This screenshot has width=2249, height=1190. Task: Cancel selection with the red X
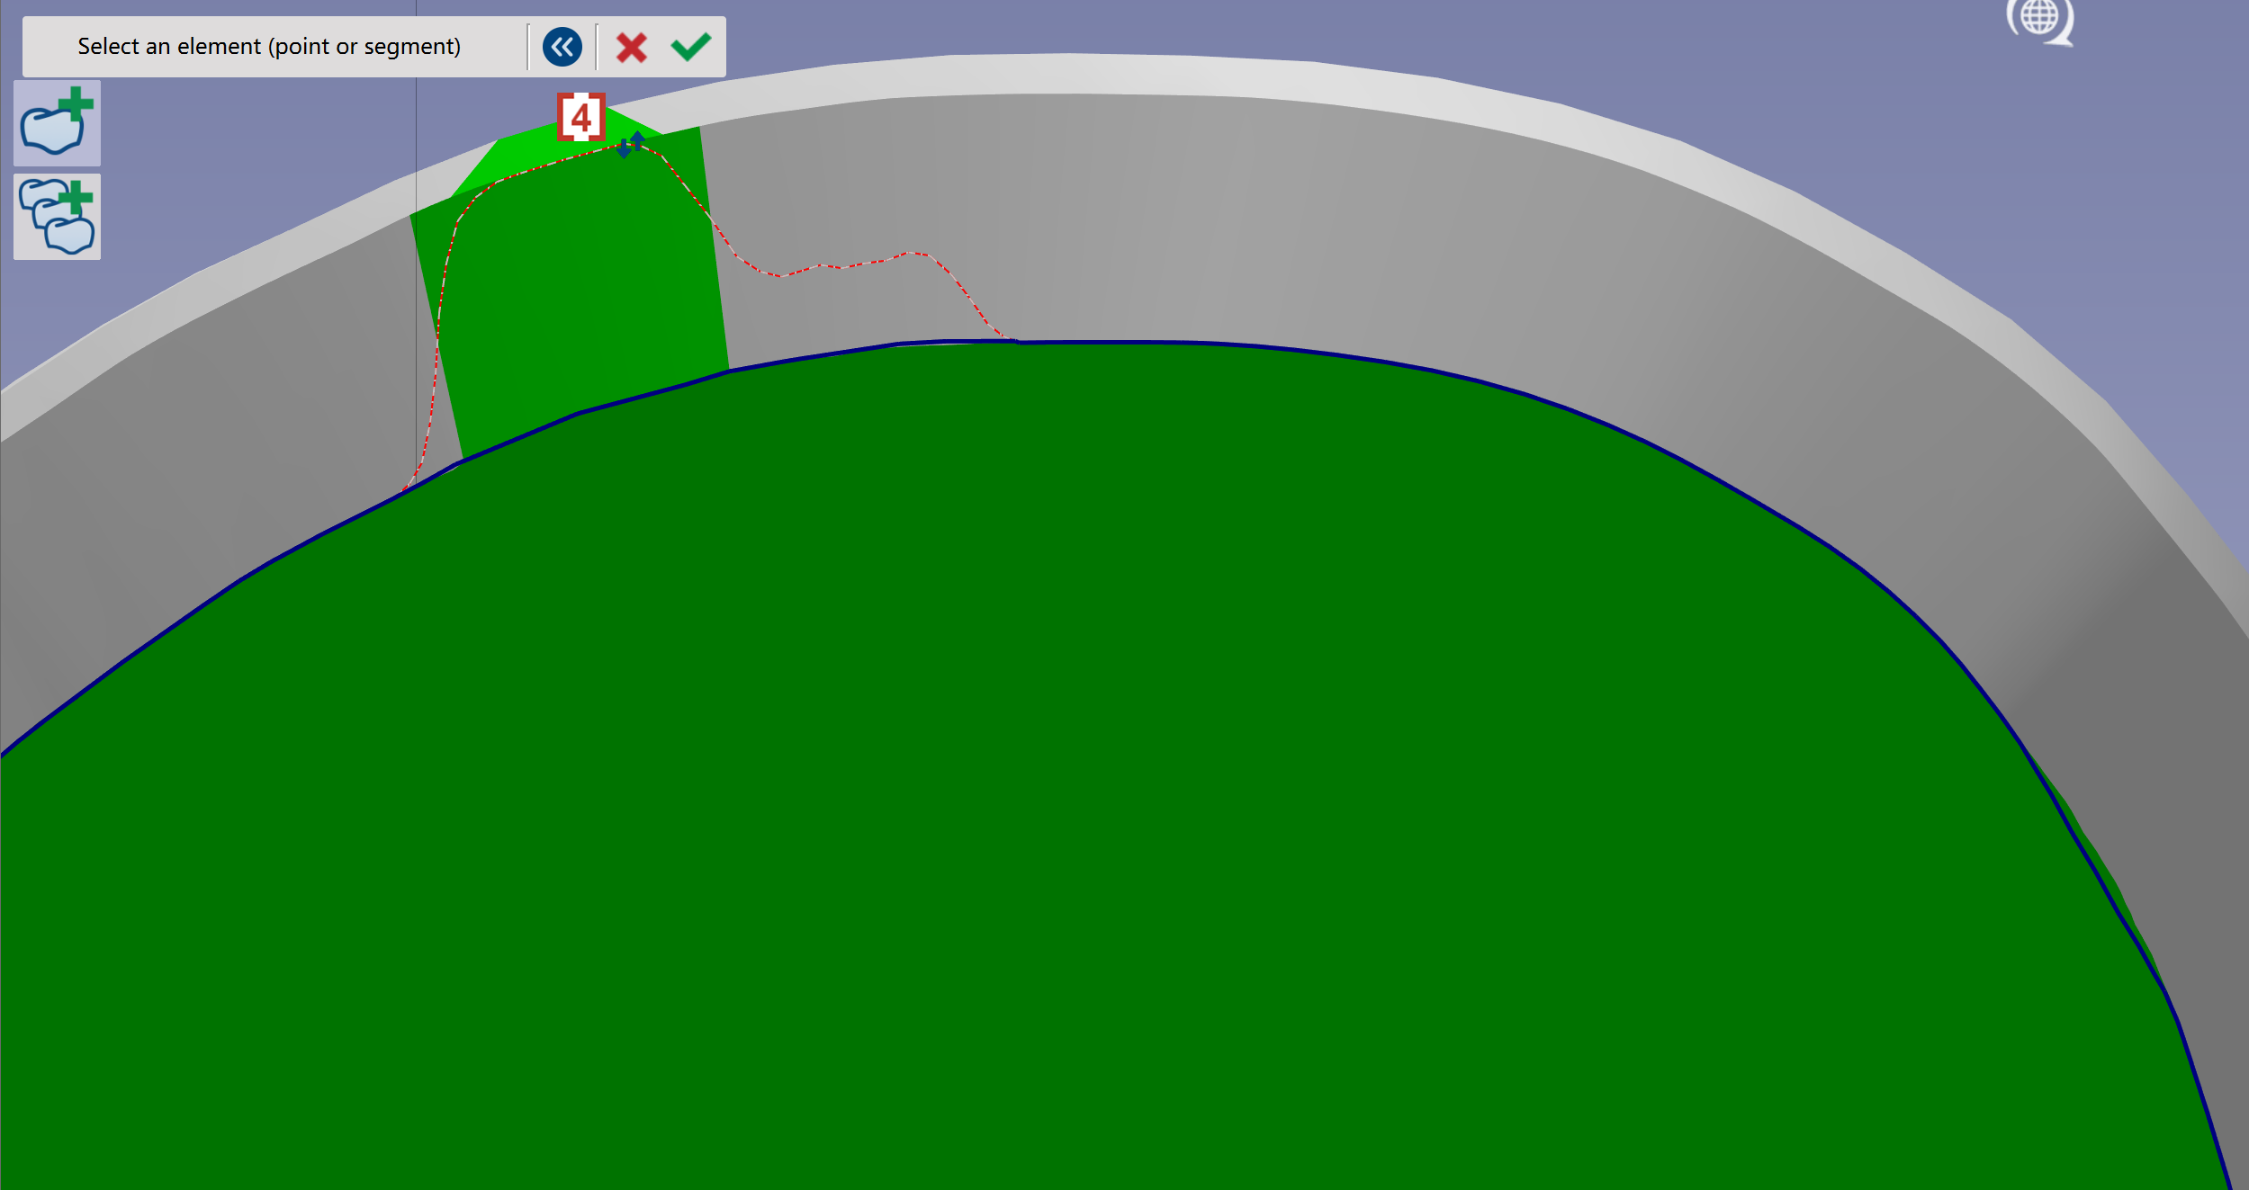pyautogui.click(x=632, y=48)
